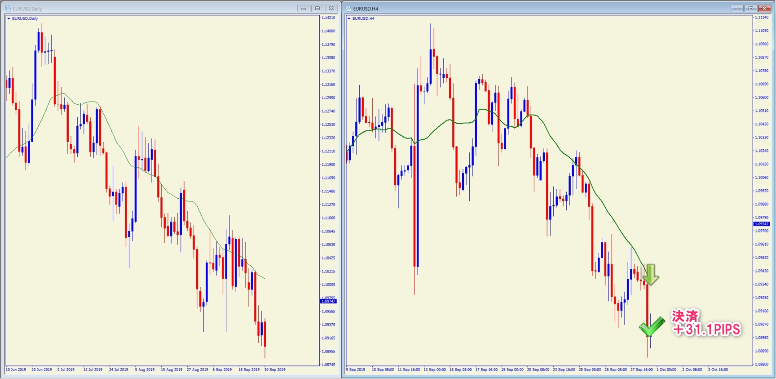Viewport: 776px width, 379px height.
Task: Click the chart icon in the EURUSD,H4 title bar
Action: pos(348,9)
